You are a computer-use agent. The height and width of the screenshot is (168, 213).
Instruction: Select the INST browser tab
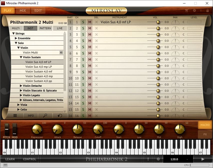[30, 28]
